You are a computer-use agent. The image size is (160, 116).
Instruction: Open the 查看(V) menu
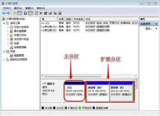[29, 8]
